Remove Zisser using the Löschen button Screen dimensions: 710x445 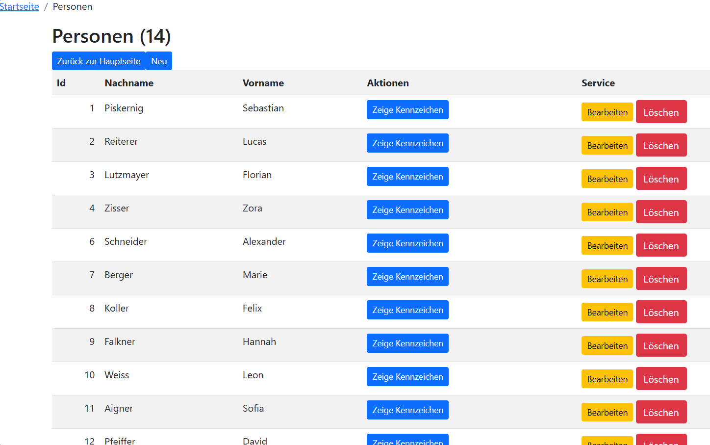click(660, 212)
